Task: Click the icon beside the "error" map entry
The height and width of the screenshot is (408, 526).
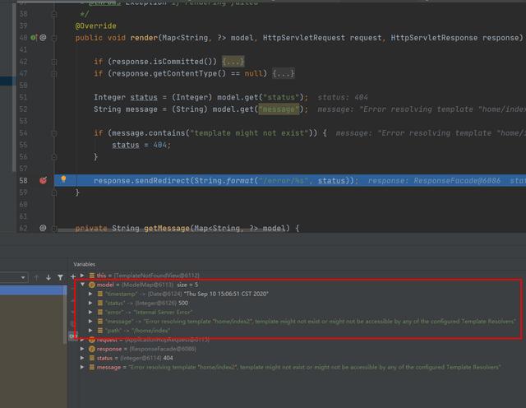Action: click(x=100, y=312)
